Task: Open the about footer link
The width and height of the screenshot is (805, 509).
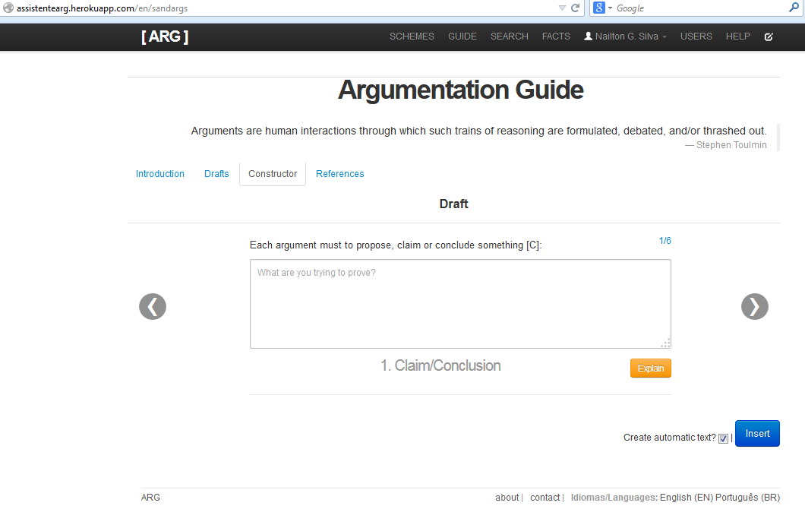Action: point(507,497)
